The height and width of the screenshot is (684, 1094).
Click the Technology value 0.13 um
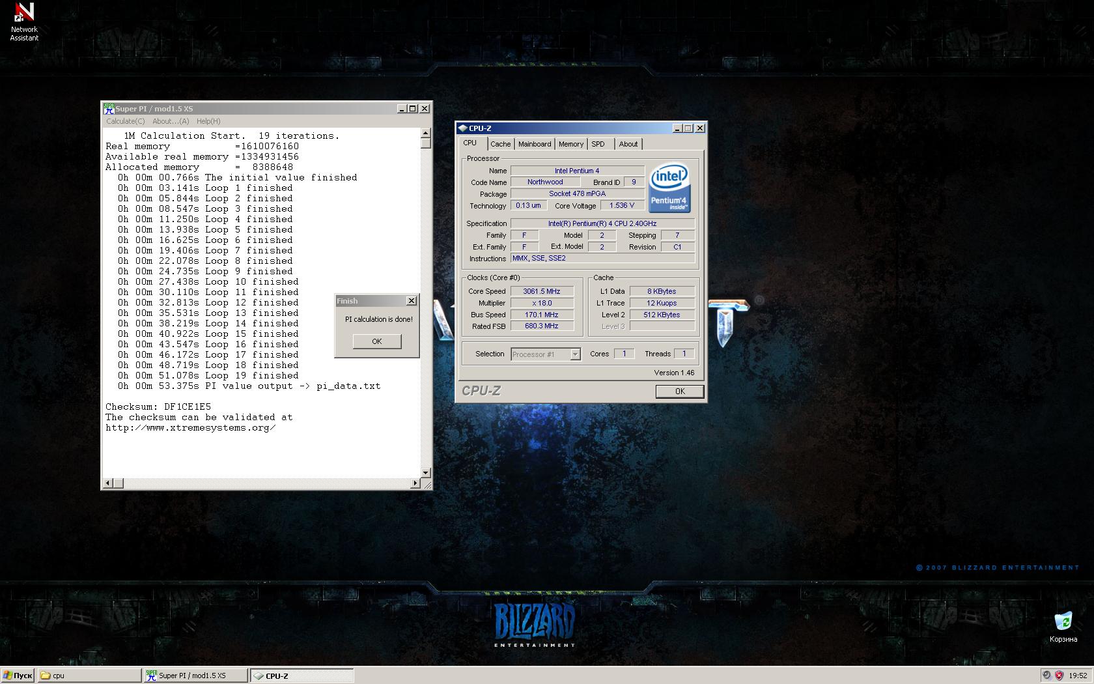tap(528, 206)
